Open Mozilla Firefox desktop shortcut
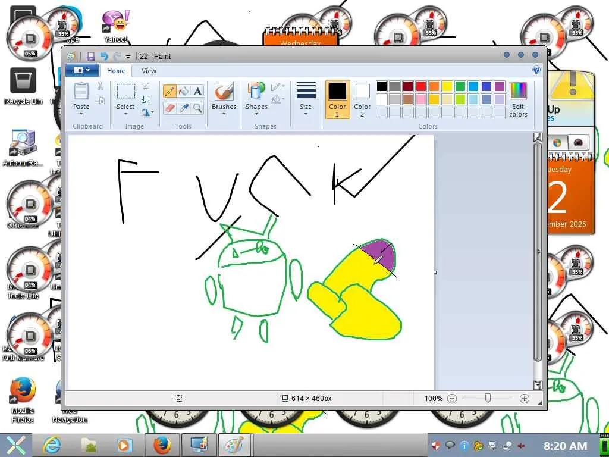The height and width of the screenshot is (457, 609). coord(23,399)
